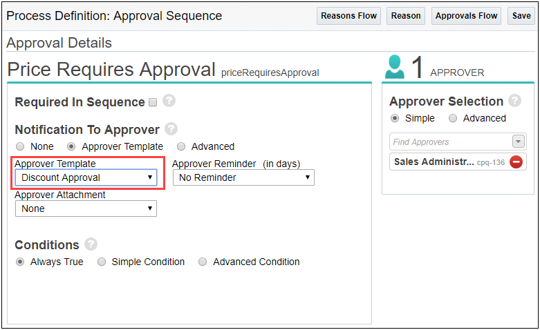Expand the Approver Reminder dropdown

(x=243, y=177)
